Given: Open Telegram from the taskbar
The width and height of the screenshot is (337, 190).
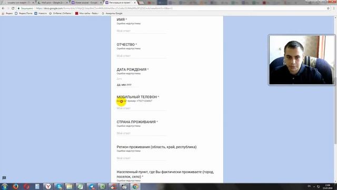Looking at the screenshot, I should pos(92,186).
